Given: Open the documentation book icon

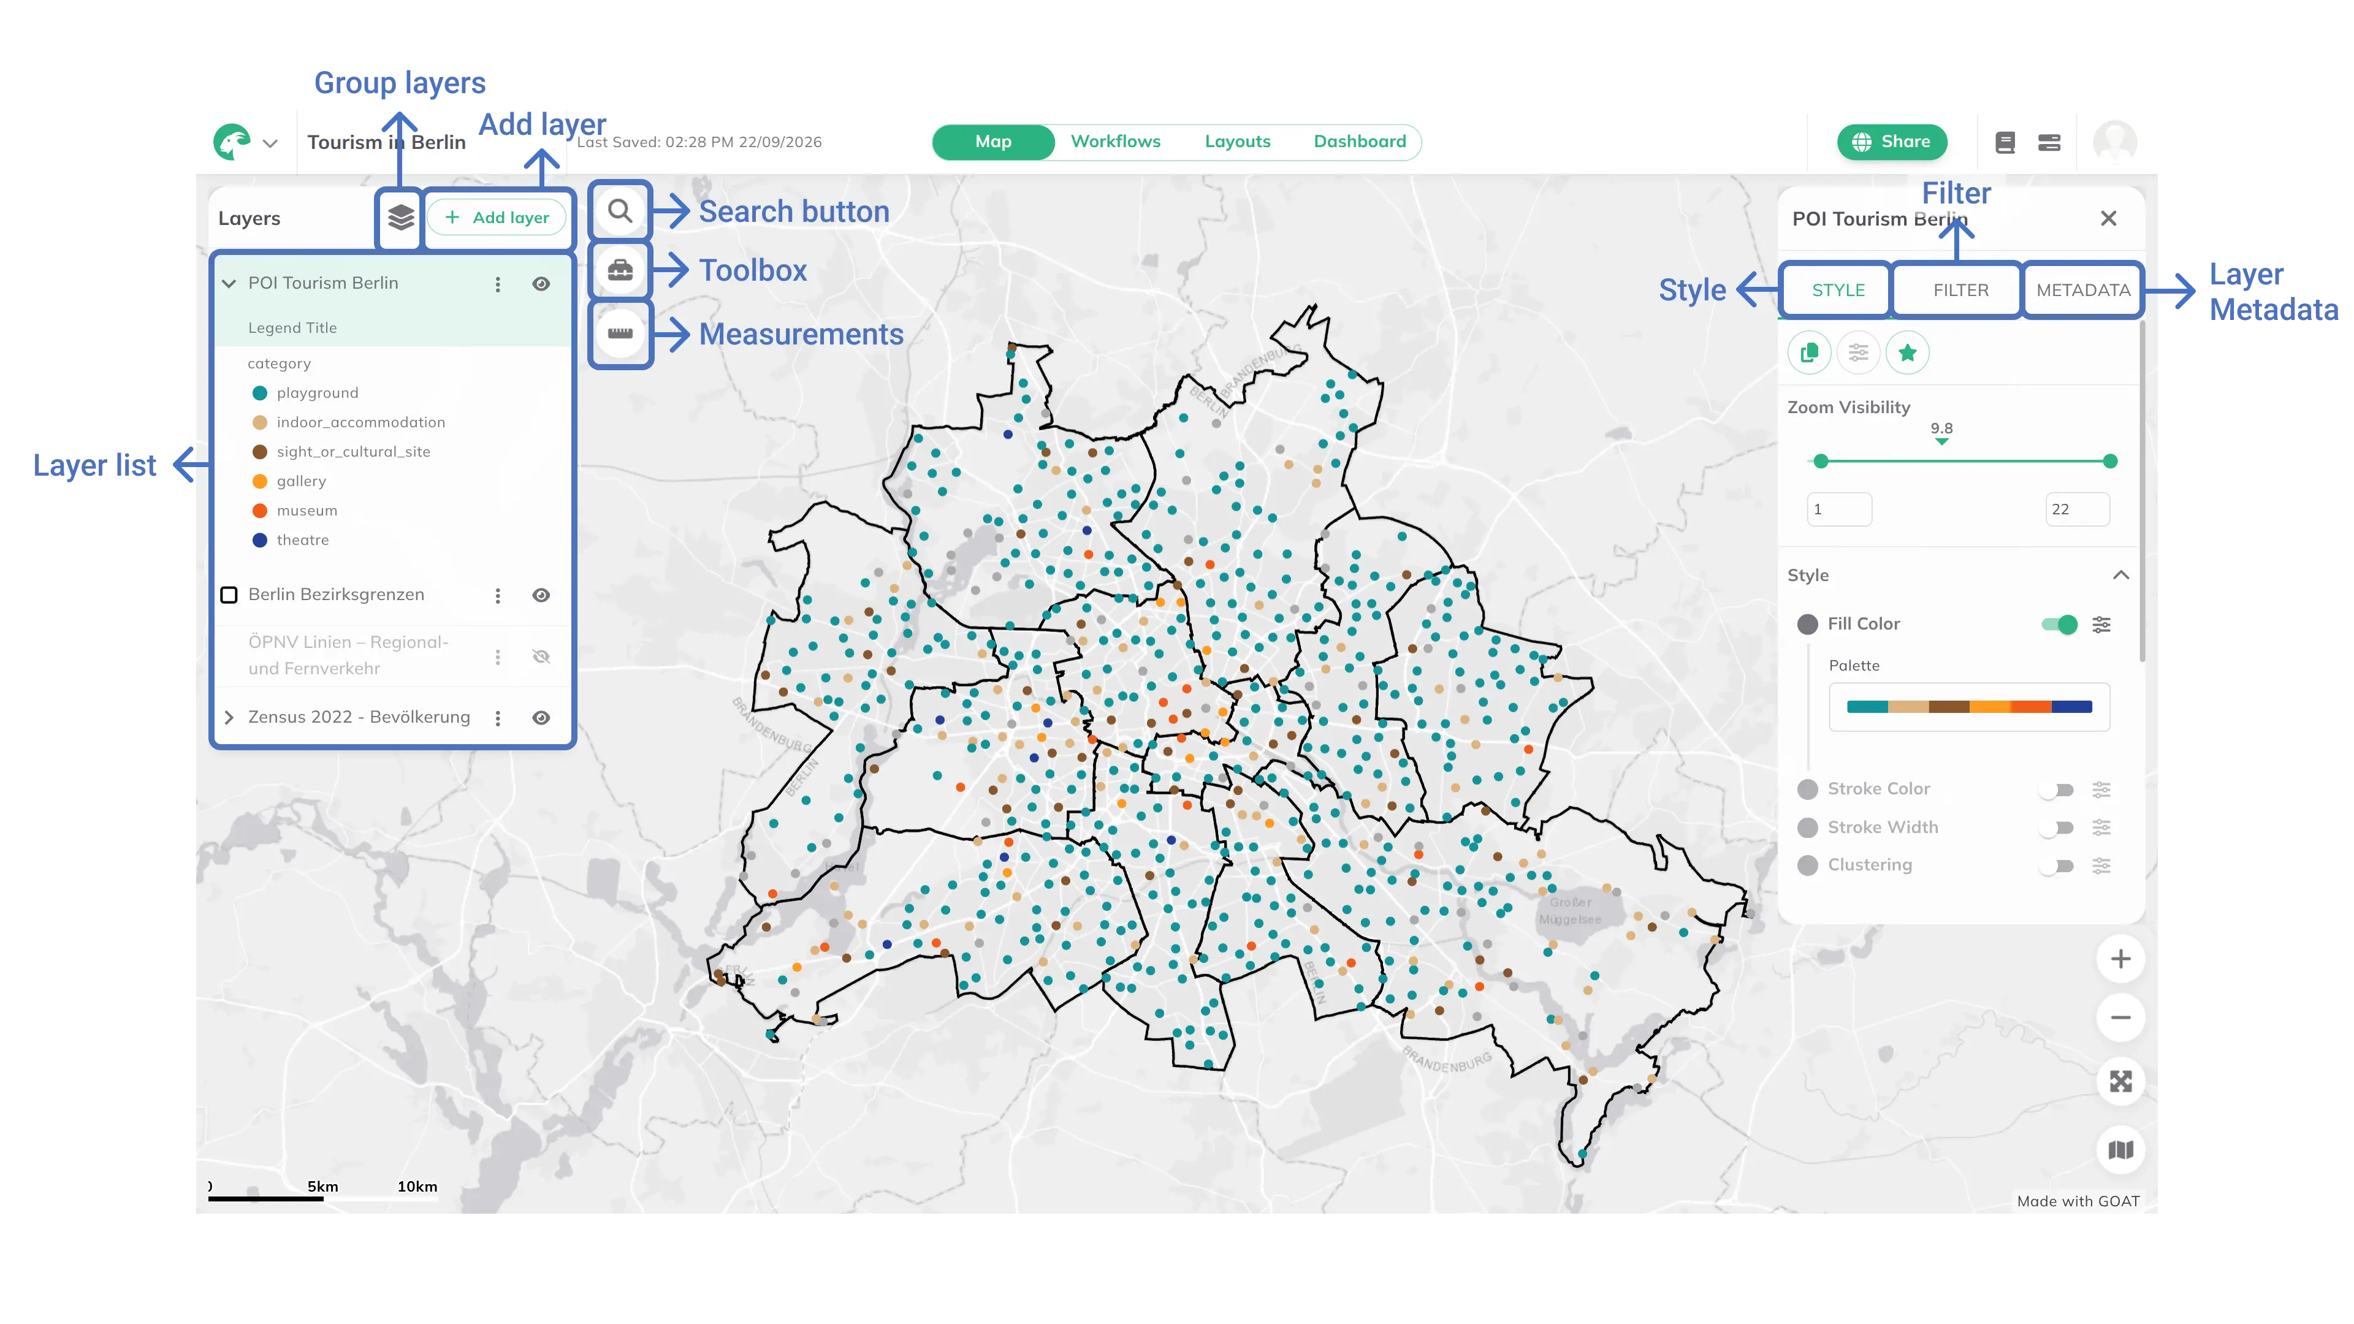Looking at the screenshot, I should pyautogui.click(x=2005, y=142).
